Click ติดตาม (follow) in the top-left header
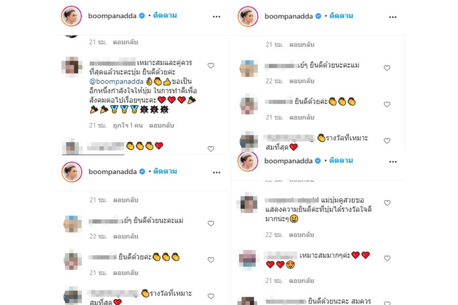 [165, 16]
